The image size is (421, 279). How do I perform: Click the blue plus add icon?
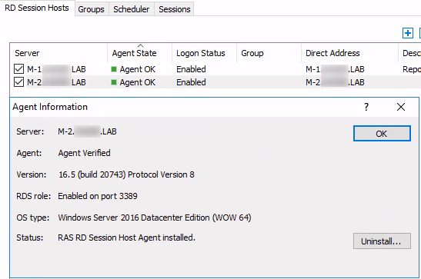pyautogui.click(x=408, y=33)
